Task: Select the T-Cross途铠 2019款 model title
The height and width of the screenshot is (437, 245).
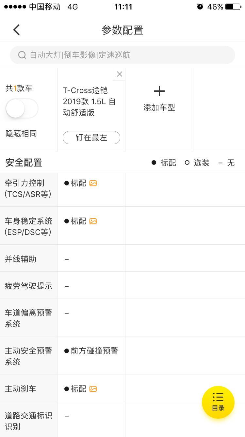Action: coord(90,102)
